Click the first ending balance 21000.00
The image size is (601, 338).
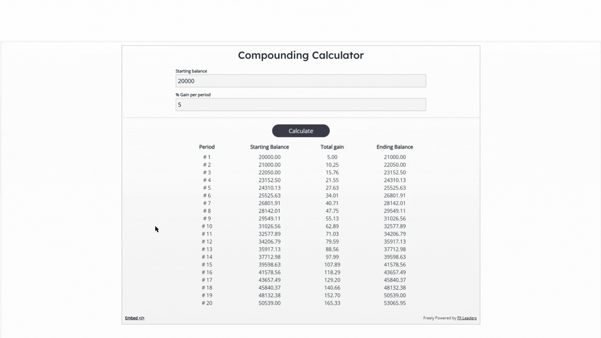(x=394, y=157)
